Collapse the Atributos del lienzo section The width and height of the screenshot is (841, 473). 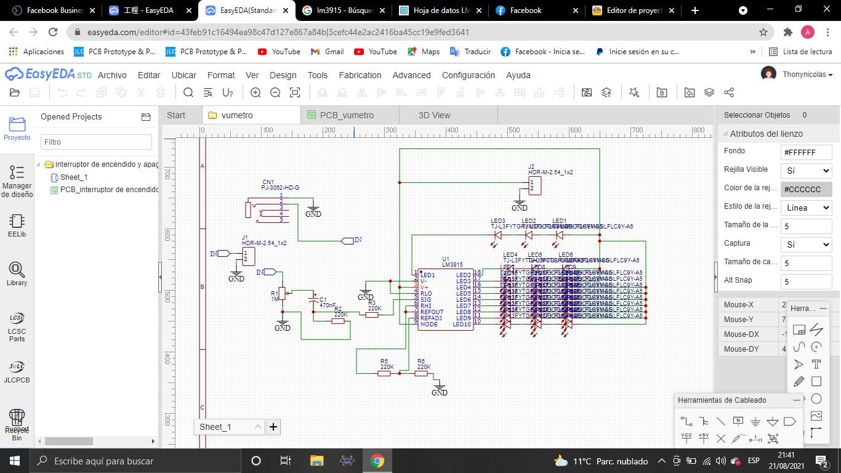(x=725, y=134)
